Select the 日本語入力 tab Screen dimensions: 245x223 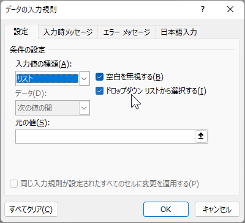pyautogui.click(x=179, y=32)
